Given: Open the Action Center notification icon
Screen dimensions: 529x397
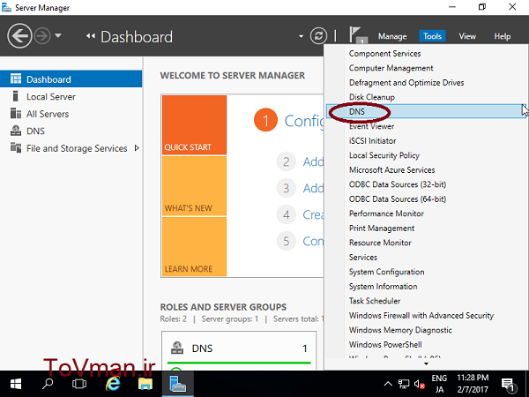Looking at the screenshot, I should [508, 385].
